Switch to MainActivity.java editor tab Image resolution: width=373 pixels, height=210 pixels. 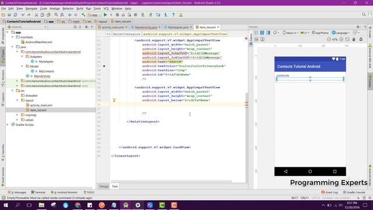coord(146,27)
